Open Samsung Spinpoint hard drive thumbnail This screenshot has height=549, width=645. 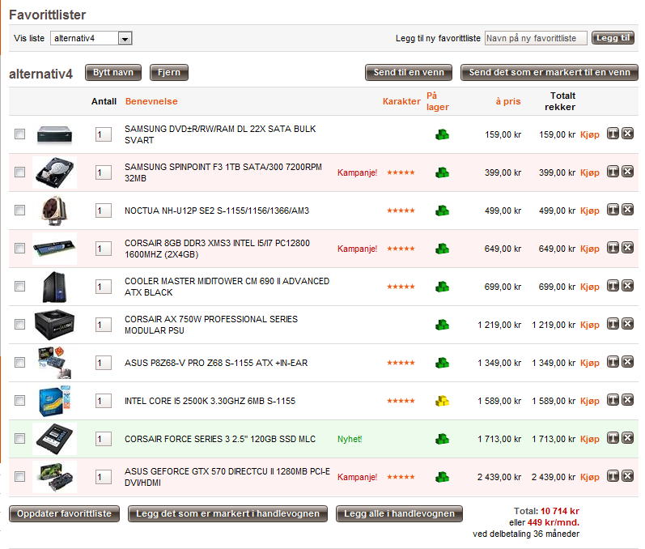pyautogui.click(x=55, y=172)
